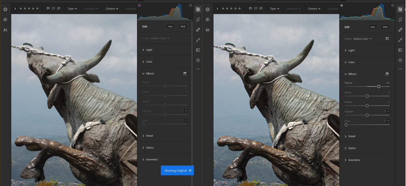Expand the Geometry section in the left window
406x186 pixels.
click(152, 160)
